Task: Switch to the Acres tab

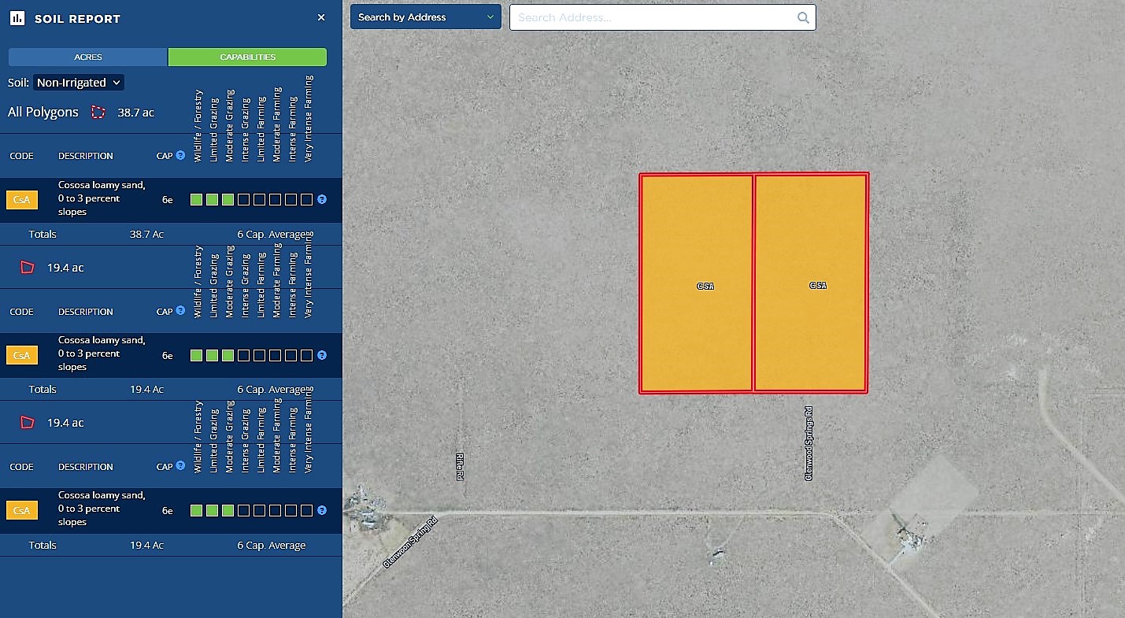Action: (88, 57)
